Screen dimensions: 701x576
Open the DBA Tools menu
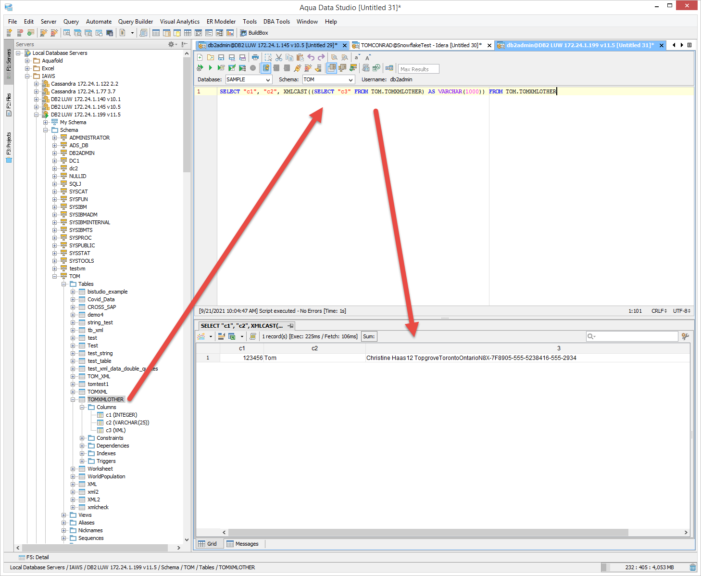pyautogui.click(x=276, y=22)
